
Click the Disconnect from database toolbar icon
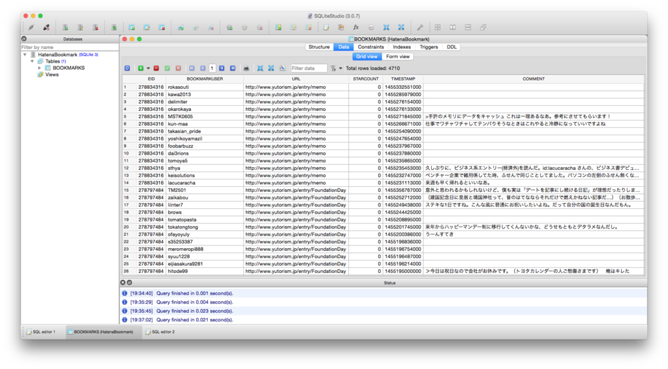[46, 27]
